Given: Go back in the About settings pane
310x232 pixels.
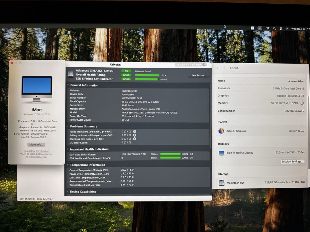Looking at the screenshot, I should [x=218, y=68].
